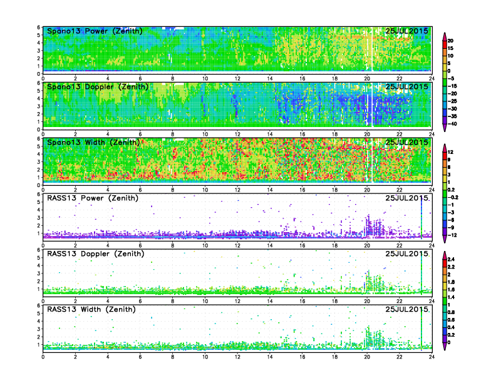Click the 'RASS13 Power (Zenith)' panel title
This screenshot has height=383, width=496.
click(x=93, y=198)
